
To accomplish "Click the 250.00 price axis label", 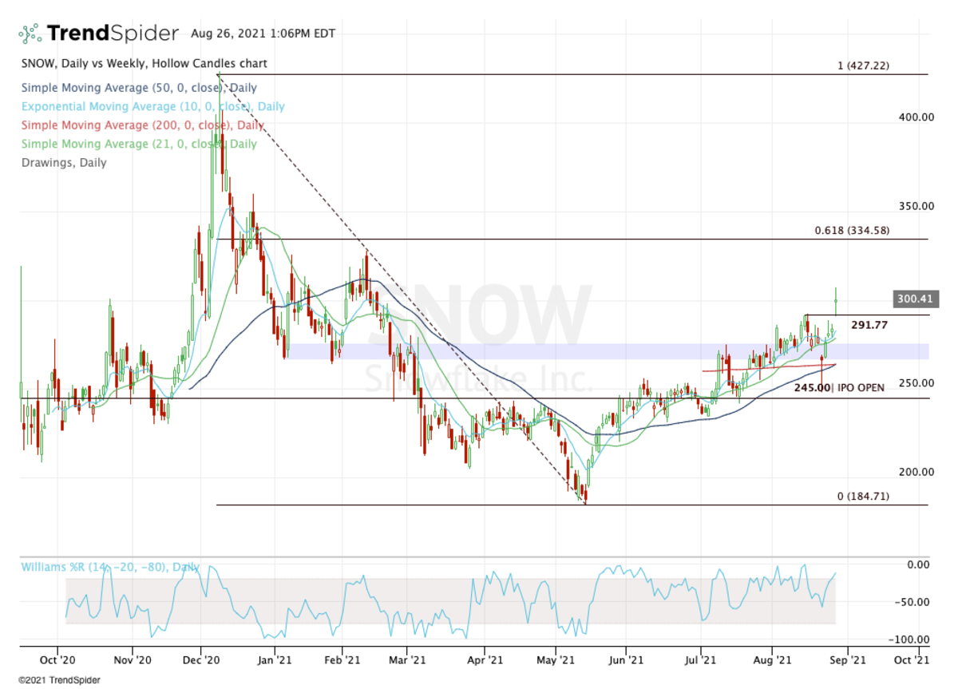I will (916, 383).
